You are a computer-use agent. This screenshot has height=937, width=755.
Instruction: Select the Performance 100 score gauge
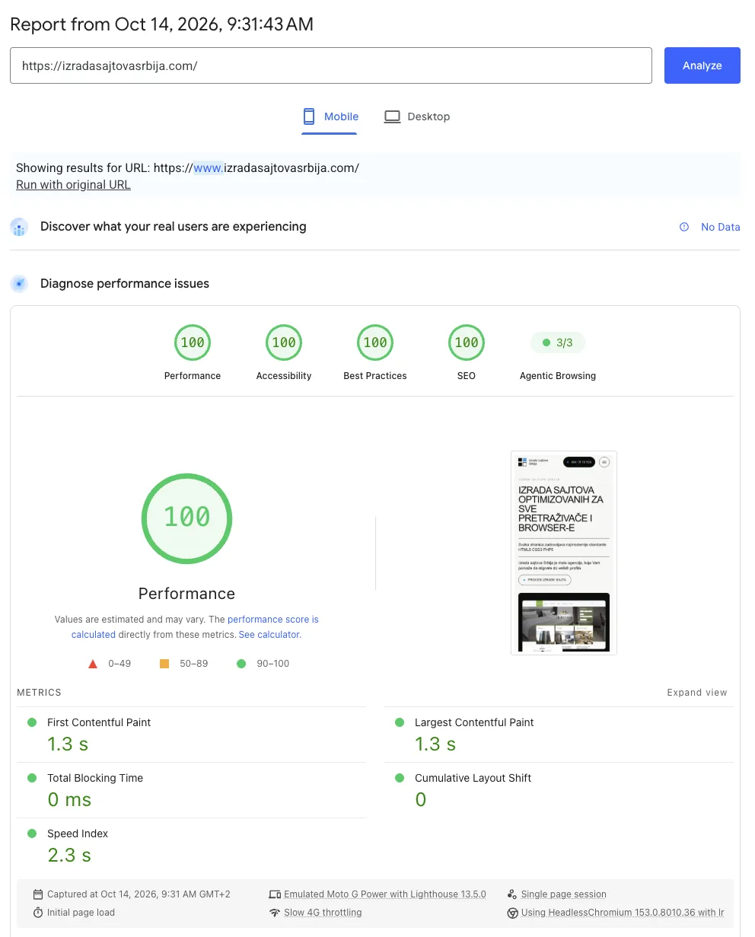(193, 343)
